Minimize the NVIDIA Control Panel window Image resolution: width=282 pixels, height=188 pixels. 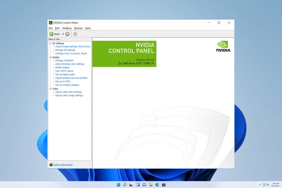click(209, 23)
